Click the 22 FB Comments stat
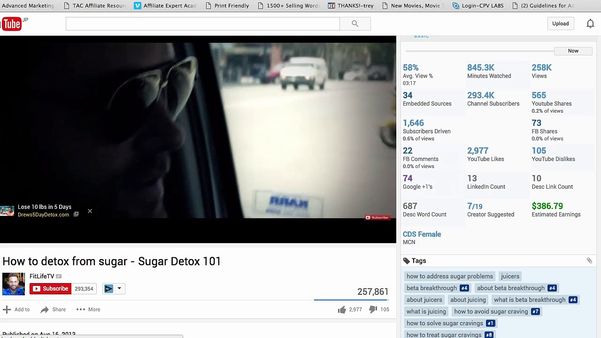Image resolution: width=601 pixels, height=338 pixels. 420,158
